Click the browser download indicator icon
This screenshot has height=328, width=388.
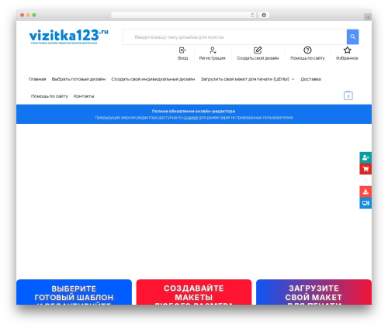tap(264, 15)
